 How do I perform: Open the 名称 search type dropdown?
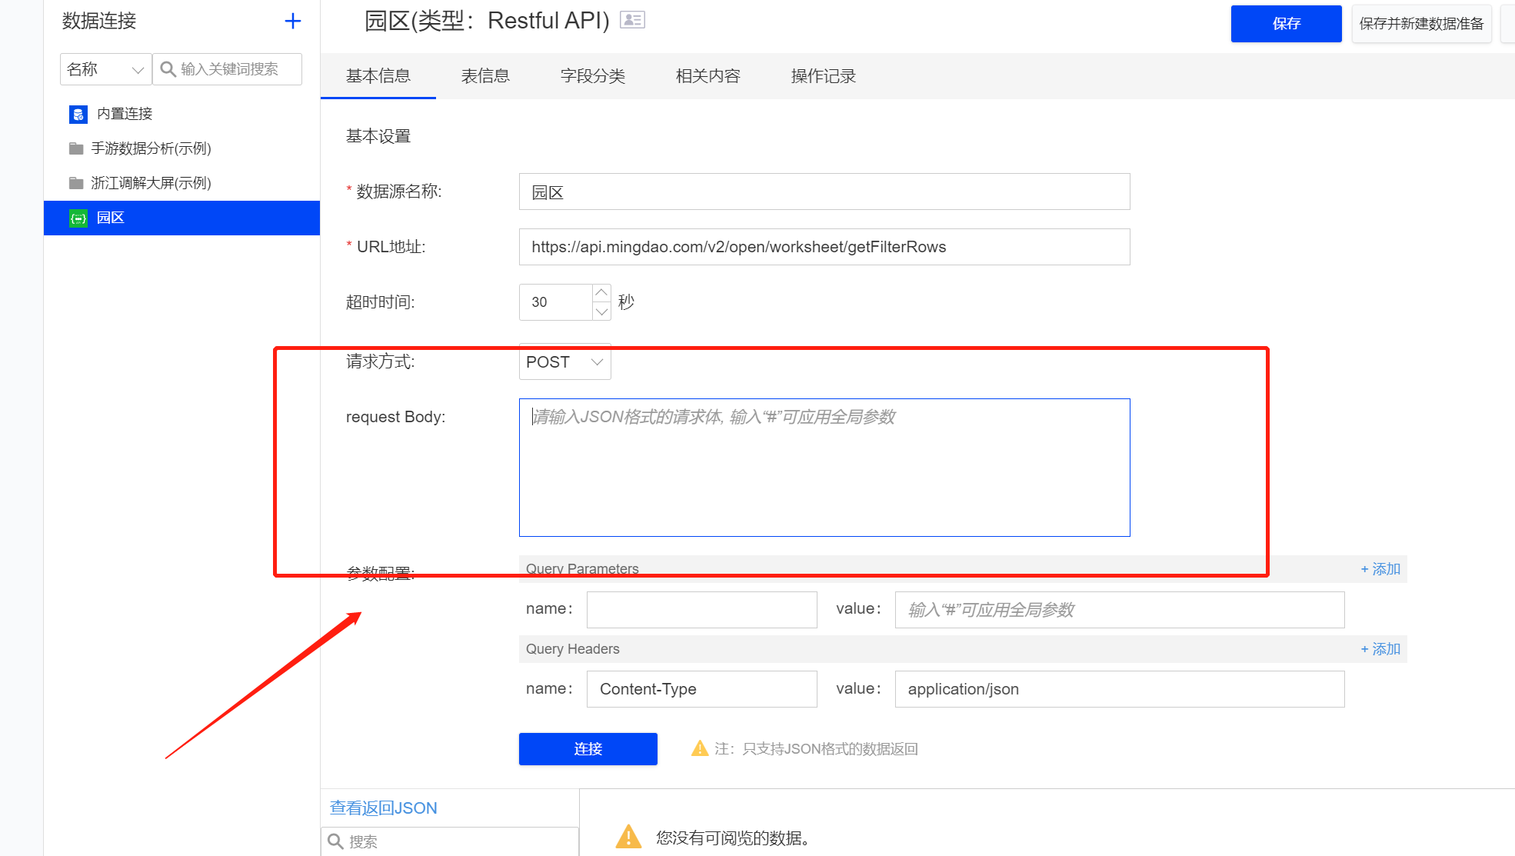click(x=105, y=69)
